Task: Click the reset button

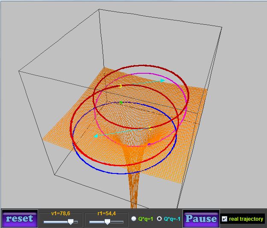Action: 20,219
